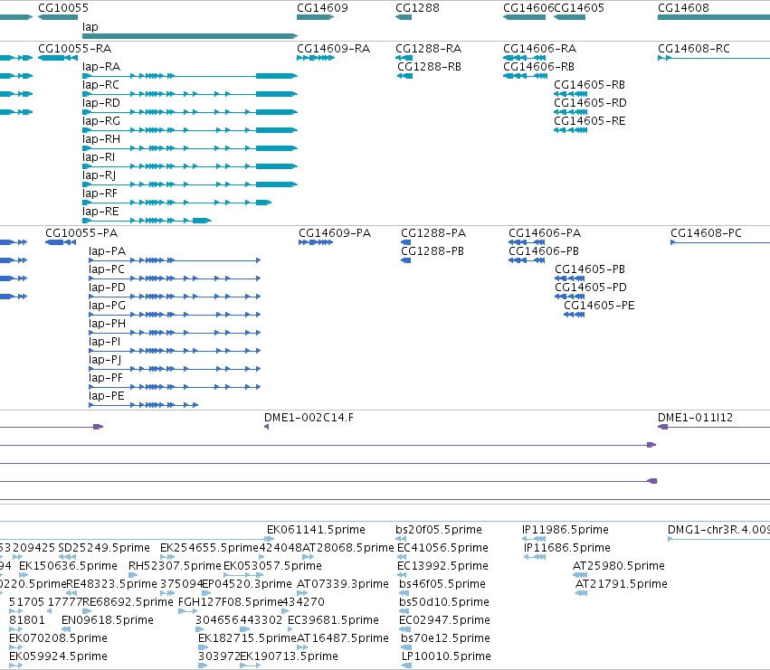Select the CG1288-PB protein label

433,251
